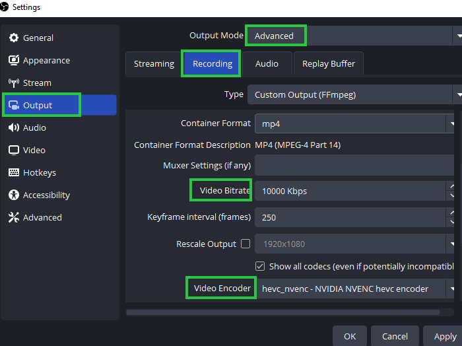The image size is (462, 346).
Task: Click the Audio speaker icon
Action: (14, 127)
